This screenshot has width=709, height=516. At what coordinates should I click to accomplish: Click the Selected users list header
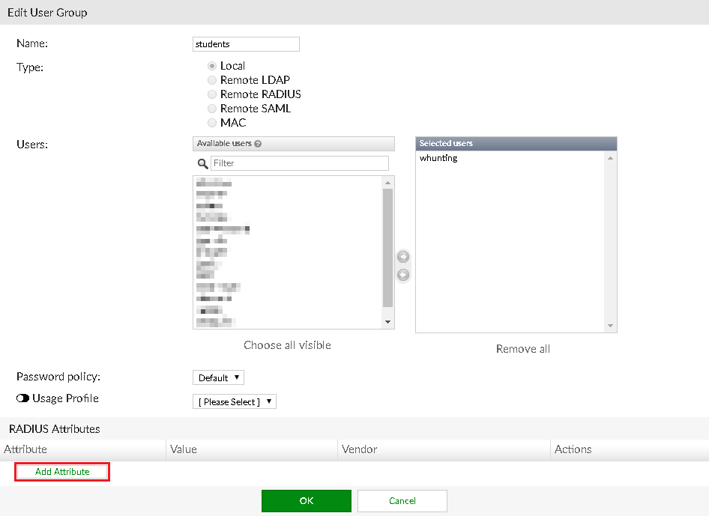pyautogui.click(x=516, y=143)
